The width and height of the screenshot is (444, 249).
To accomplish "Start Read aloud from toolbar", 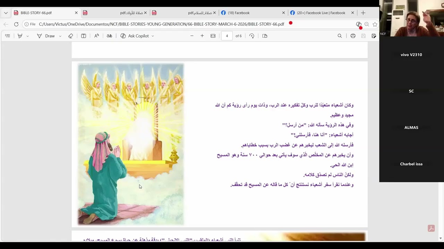I will pos(97,36).
